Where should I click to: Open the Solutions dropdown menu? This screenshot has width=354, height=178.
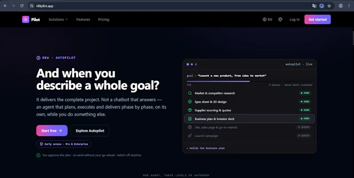[58, 19]
